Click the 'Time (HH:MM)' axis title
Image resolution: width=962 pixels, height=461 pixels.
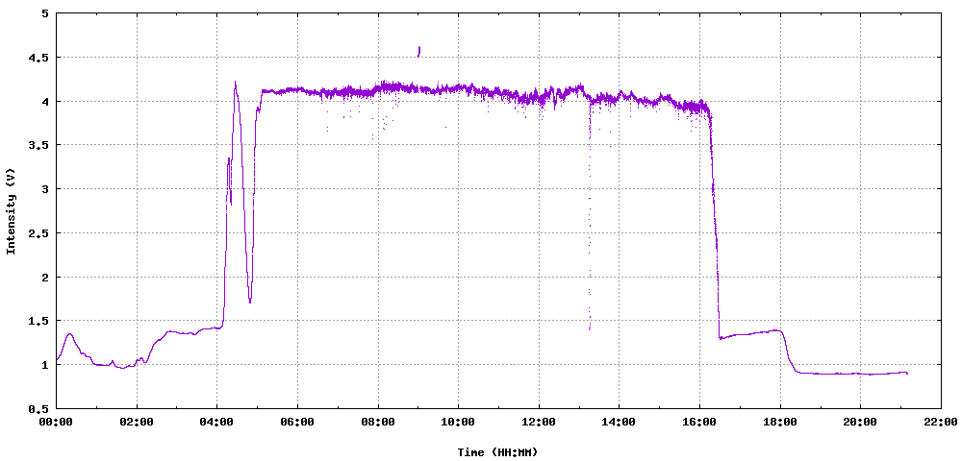pos(497,452)
